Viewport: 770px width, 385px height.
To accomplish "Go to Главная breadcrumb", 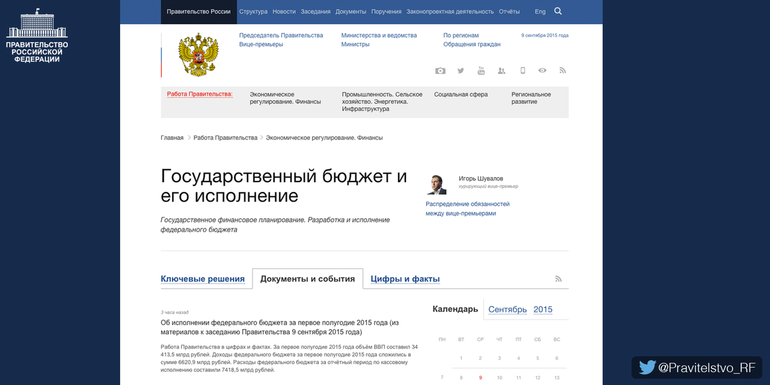I will point(172,138).
